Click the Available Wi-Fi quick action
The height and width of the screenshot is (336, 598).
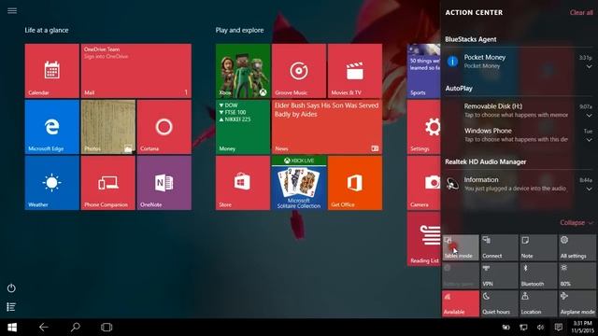461,303
